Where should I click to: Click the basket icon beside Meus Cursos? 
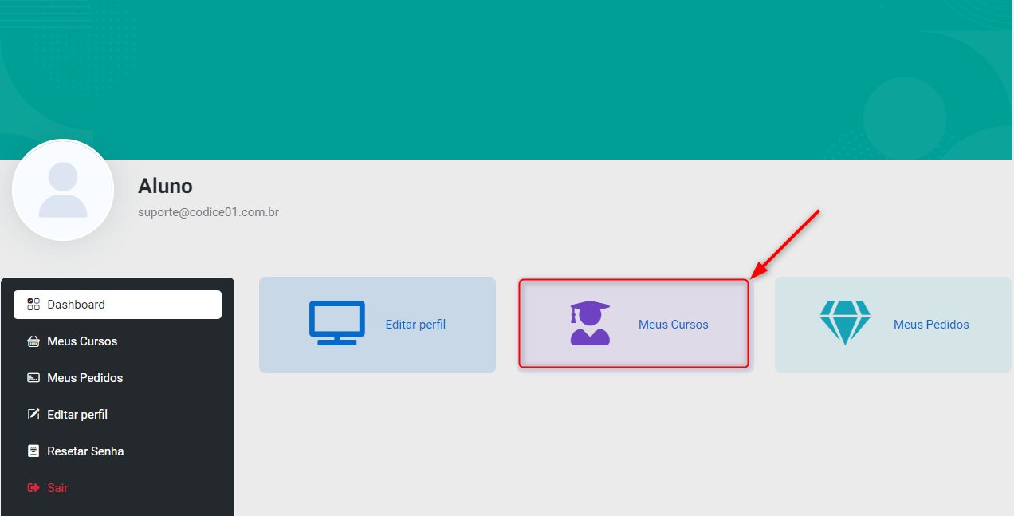(x=33, y=341)
